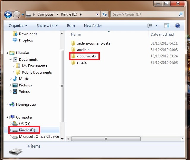
Task: Click the navigation pane vertical scrollbar thumb
Action: click(62, 86)
